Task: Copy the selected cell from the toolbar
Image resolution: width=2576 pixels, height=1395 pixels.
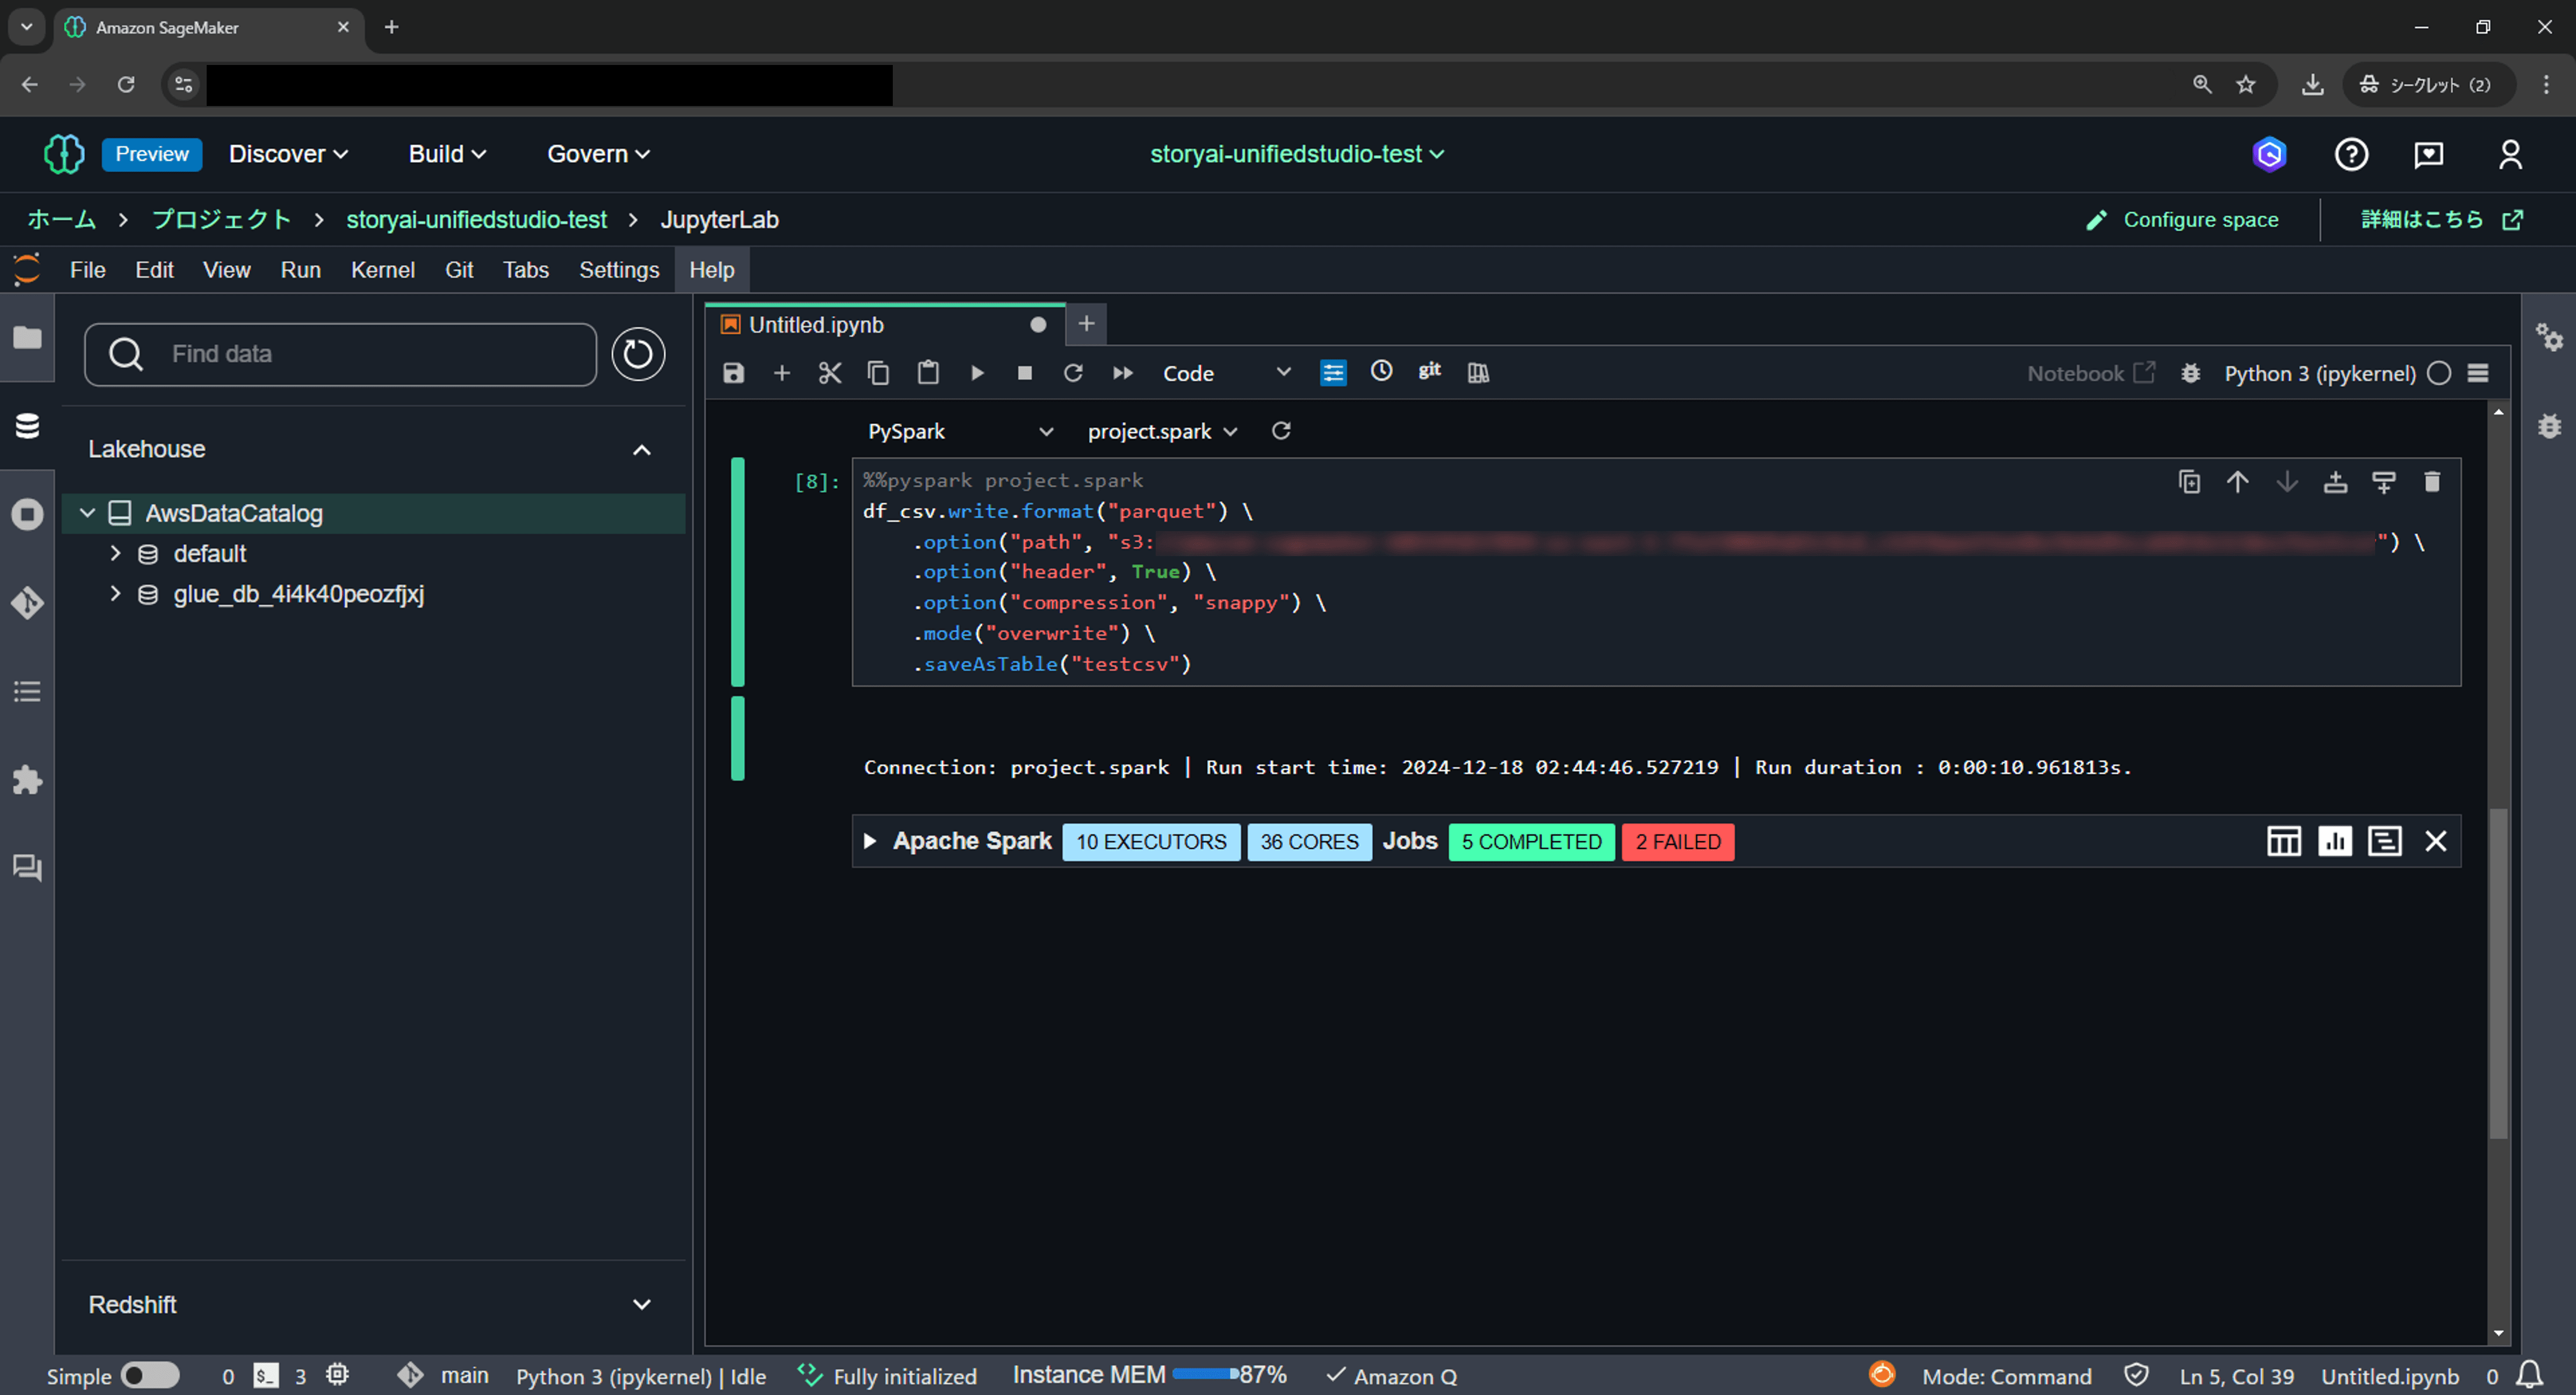Action: [x=878, y=373]
